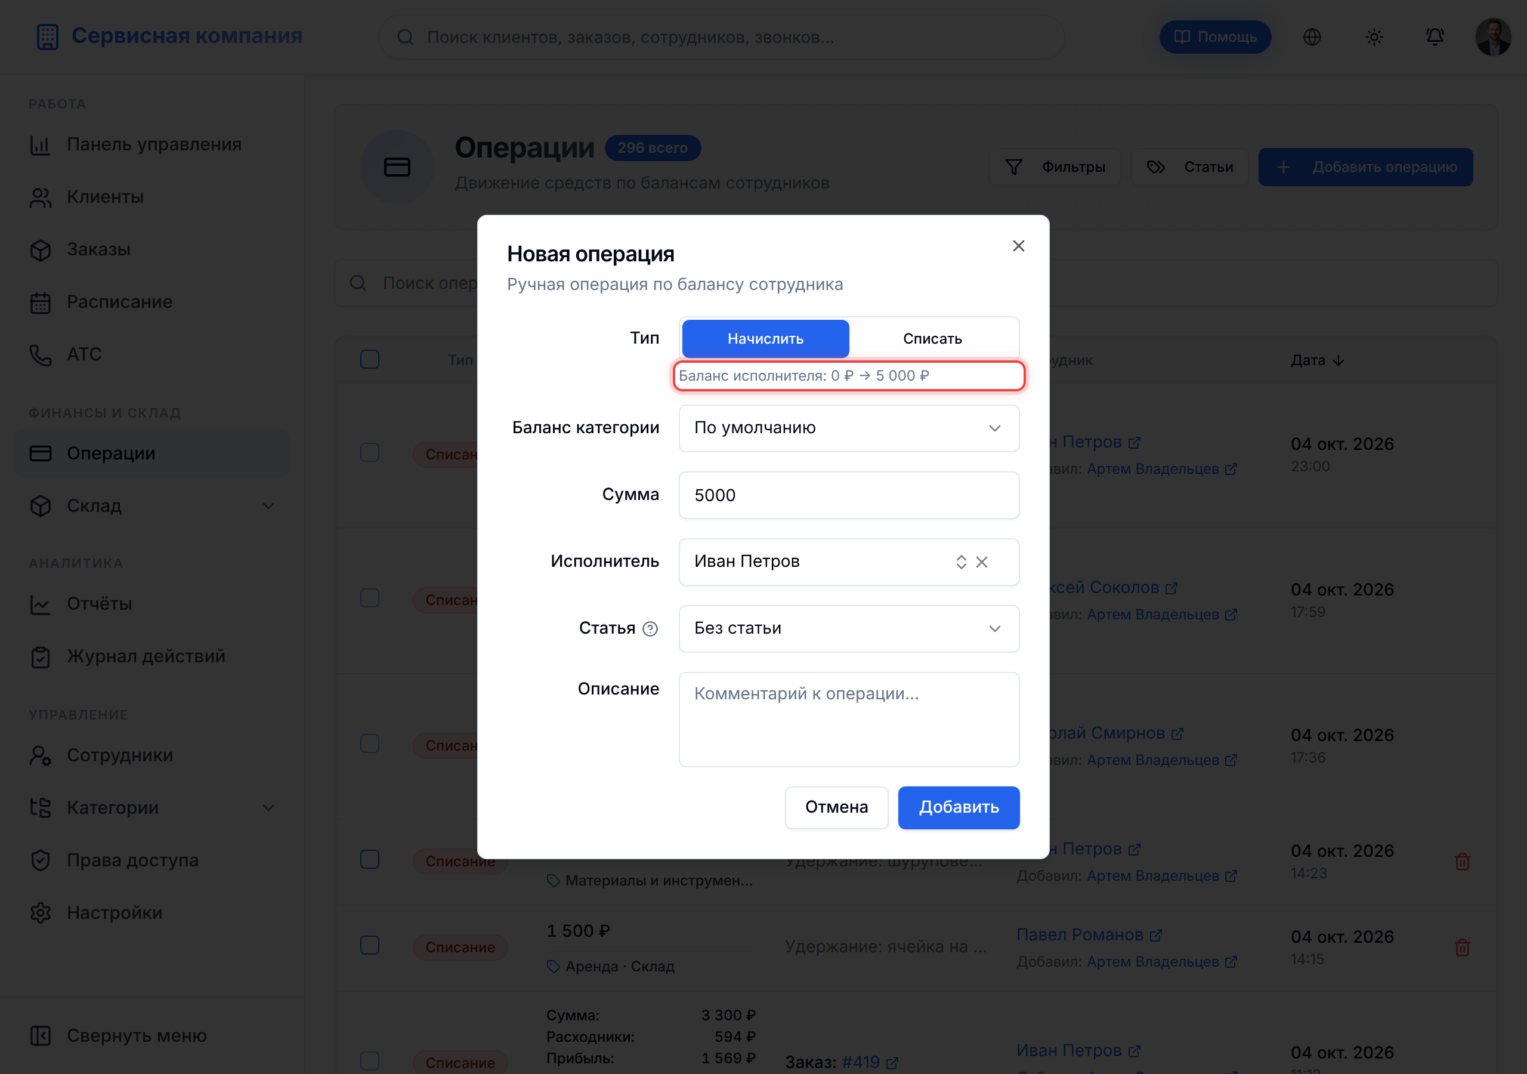The width and height of the screenshot is (1527, 1074).
Task: Delete the Павел Романов operation row
Action: click(x=1462, y=948)
